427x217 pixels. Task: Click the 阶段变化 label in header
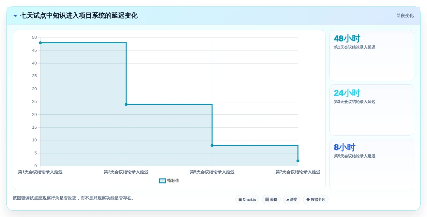(x=405, y=16)
